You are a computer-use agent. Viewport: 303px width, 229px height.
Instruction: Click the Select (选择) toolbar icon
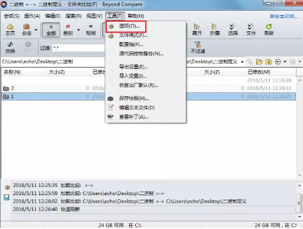click(x=233, y=30)
